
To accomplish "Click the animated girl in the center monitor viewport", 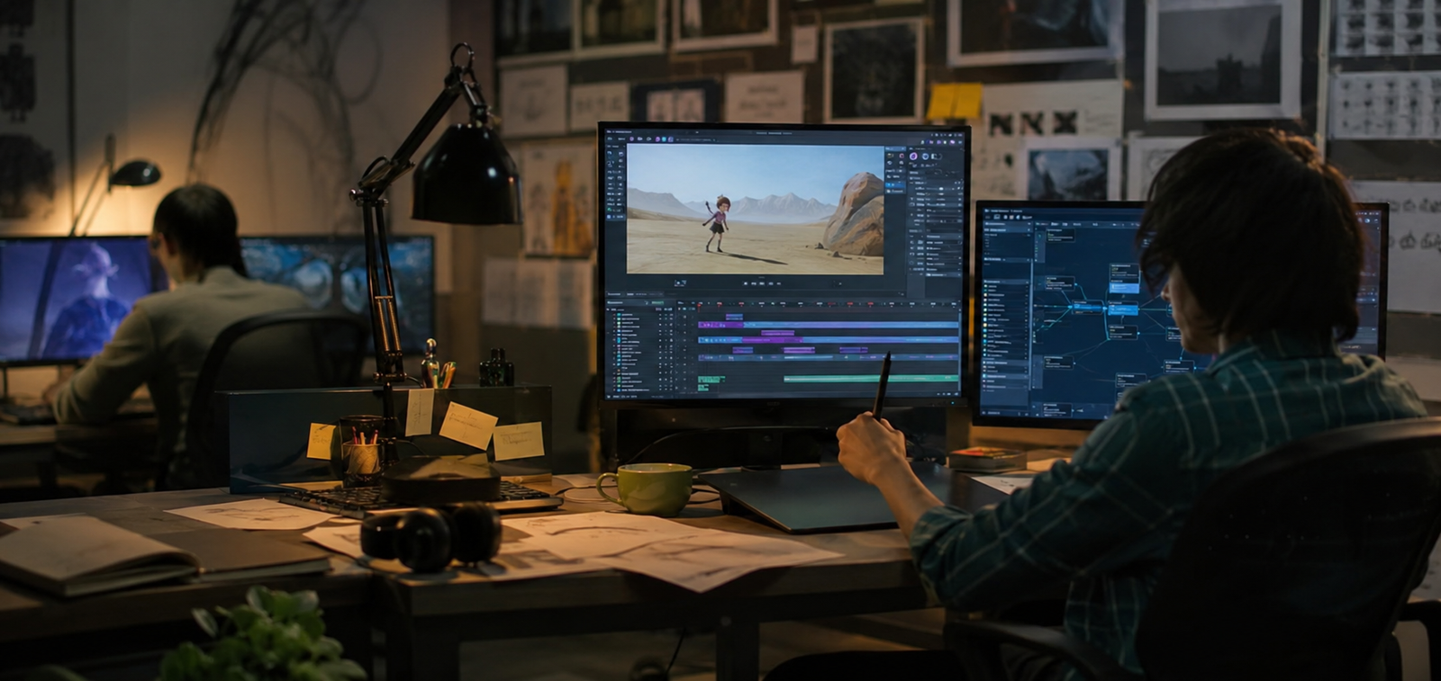I will (718, 224).
